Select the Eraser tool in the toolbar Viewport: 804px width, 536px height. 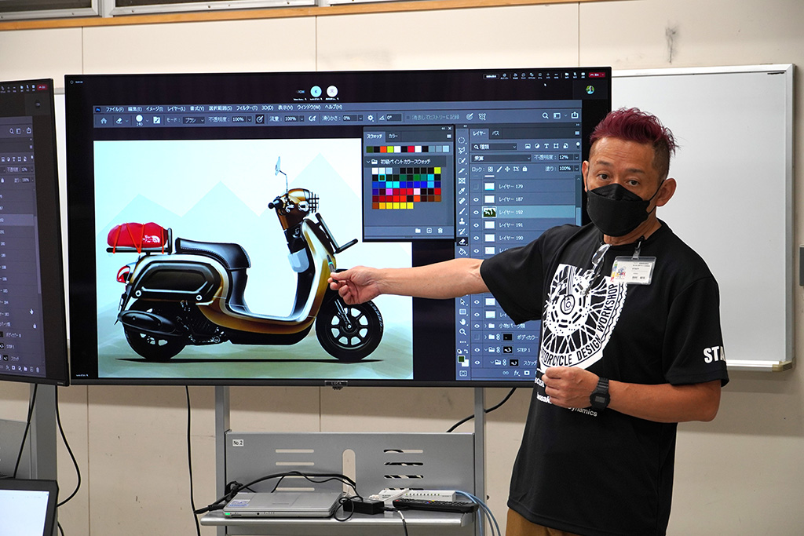coord(462,242)
